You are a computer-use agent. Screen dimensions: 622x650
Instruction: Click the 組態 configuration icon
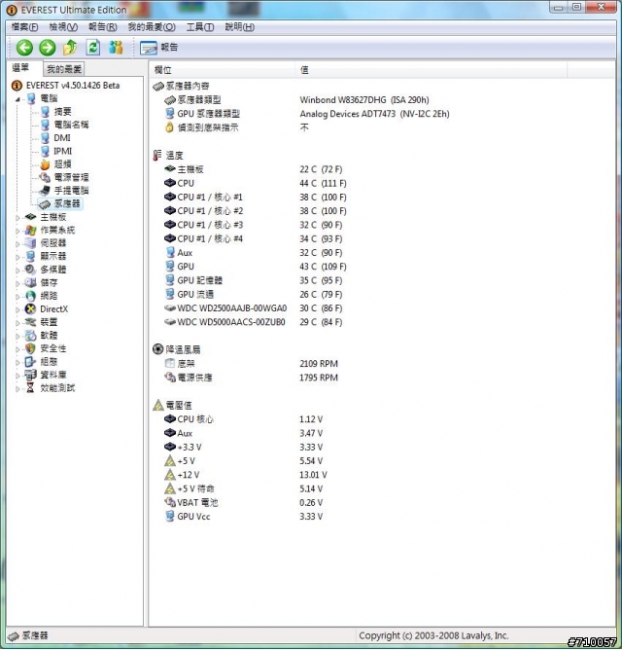(31, 361)
